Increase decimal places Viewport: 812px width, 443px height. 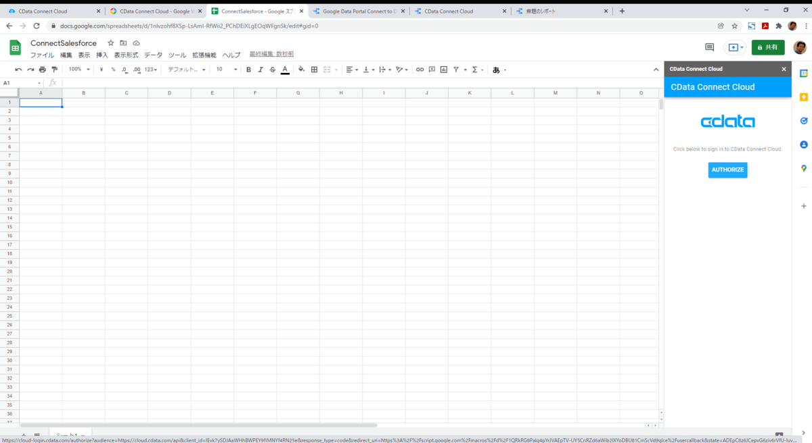[137, 70]
